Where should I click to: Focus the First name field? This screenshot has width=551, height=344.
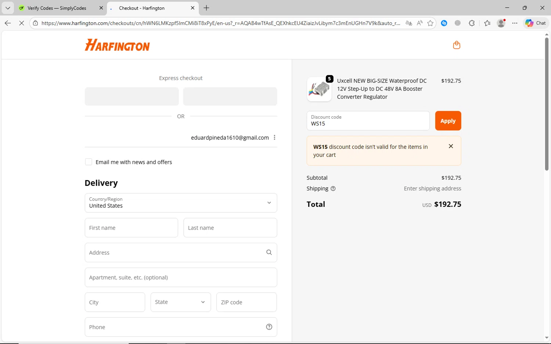click(132, 228)
